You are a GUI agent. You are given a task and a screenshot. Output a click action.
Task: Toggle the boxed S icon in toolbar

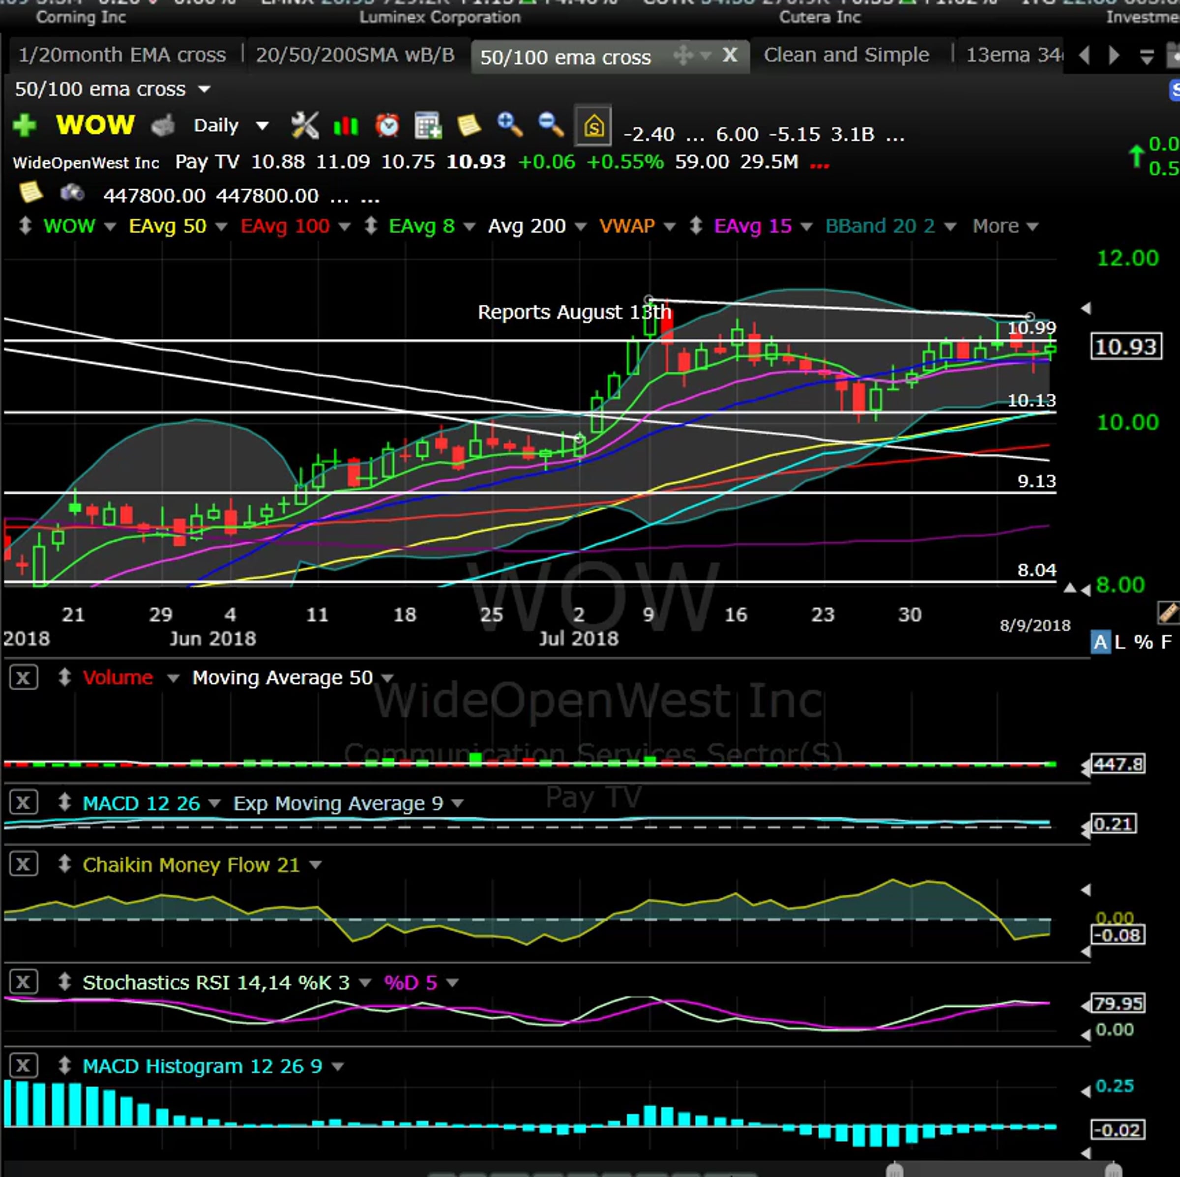(x=593, y=126)
